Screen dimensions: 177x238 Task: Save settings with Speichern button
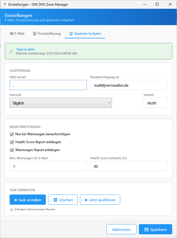(x=155, y=230)
